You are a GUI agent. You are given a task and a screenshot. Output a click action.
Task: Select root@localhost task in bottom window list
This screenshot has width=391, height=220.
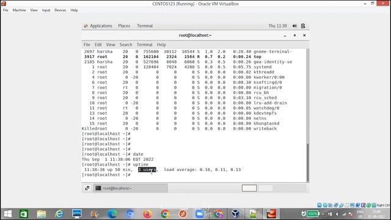tap(130, 188)
